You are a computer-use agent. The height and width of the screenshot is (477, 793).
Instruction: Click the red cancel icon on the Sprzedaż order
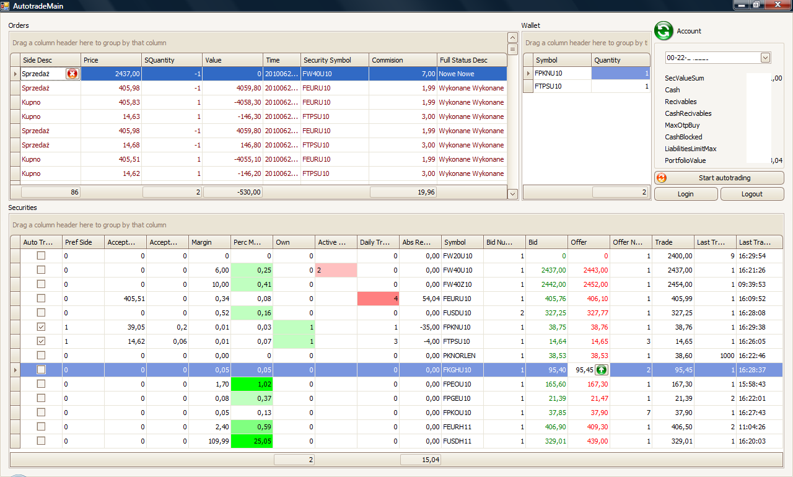click(x=72, y=74)
